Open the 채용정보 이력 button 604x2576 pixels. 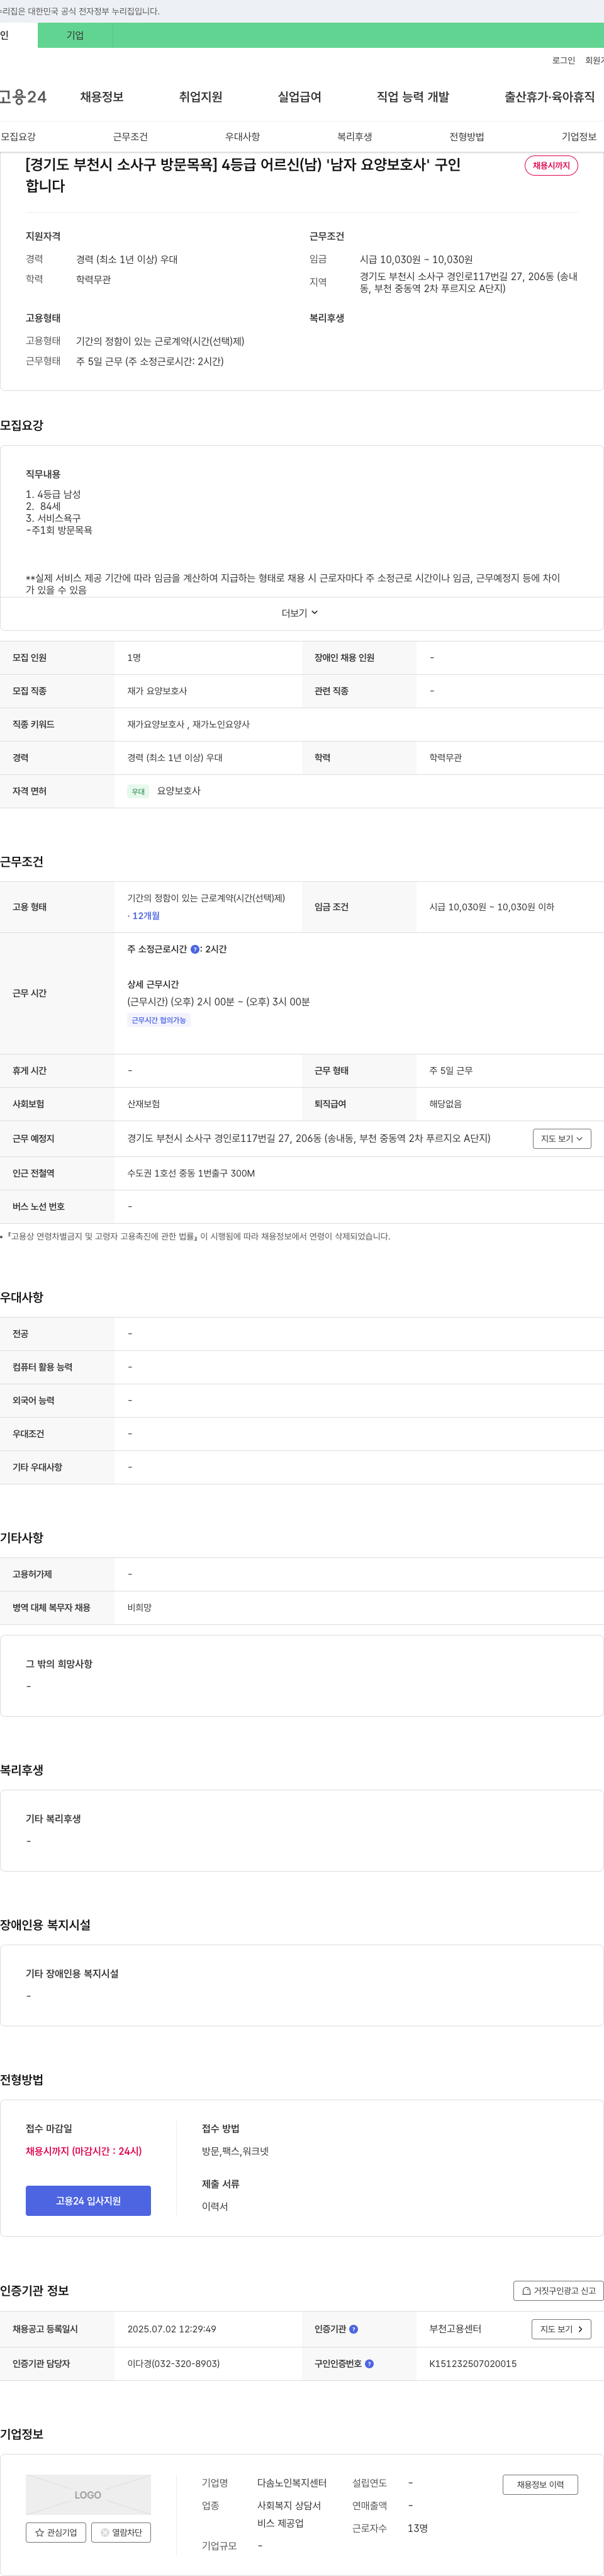tap(540, 2485)
